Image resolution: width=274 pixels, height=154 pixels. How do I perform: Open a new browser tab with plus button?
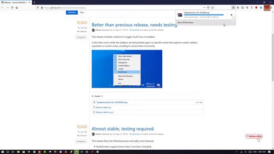tap(34, 3)
